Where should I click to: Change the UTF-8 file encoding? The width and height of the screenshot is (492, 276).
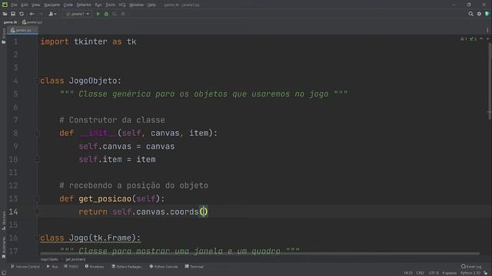(434, 273)
